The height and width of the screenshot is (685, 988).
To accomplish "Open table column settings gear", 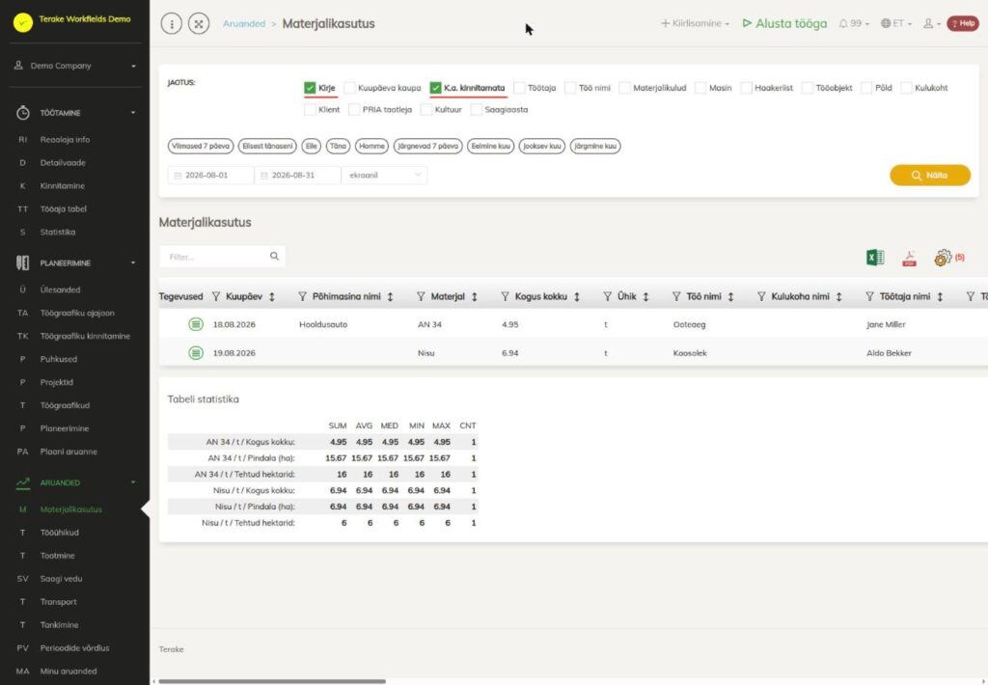I will point(943,257).
